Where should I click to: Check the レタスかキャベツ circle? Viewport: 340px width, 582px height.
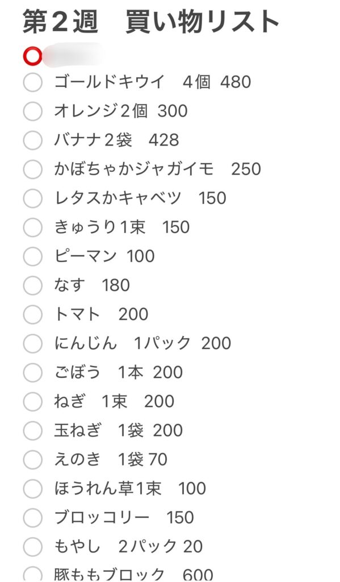point(32,198)
